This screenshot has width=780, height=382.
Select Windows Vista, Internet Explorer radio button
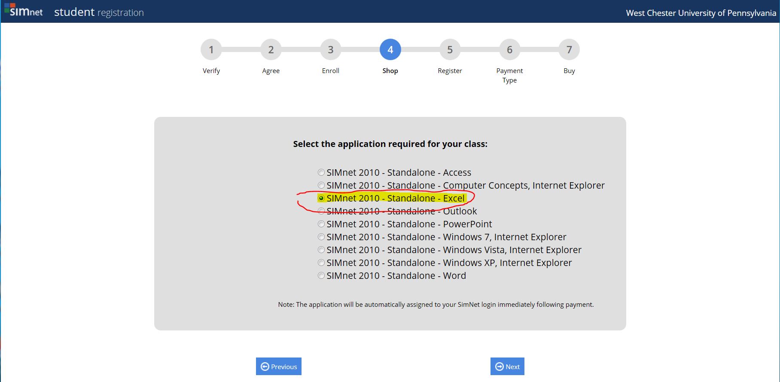pos(321,250)
